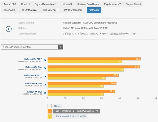Remove the overclocked Geforce GTX 780 Ti entry
The width and height of the screenshot is (158, 122).
(45, 60)
